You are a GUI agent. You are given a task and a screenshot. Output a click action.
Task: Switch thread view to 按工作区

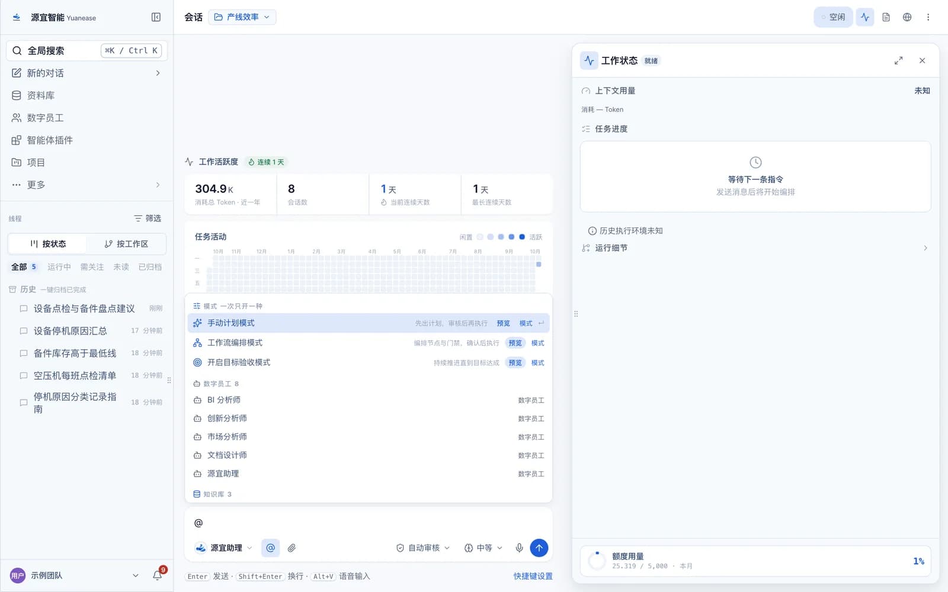pos(126,244)
